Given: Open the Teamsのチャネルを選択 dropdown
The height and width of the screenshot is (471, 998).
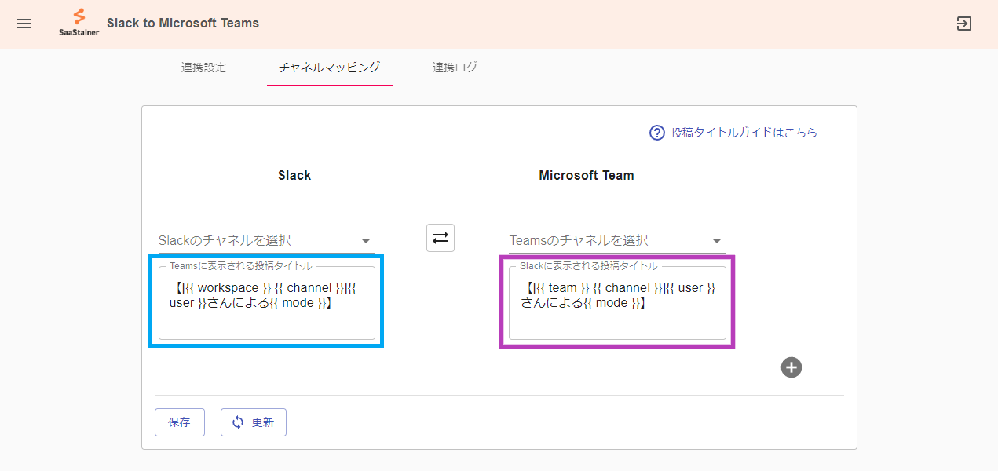Looking at the screenshot, I should [x=617, y=240].
